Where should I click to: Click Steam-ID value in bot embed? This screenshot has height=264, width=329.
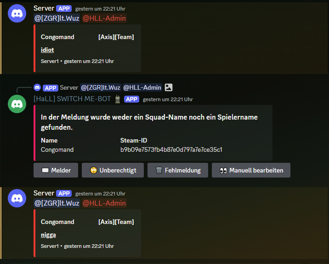(171, 149)
